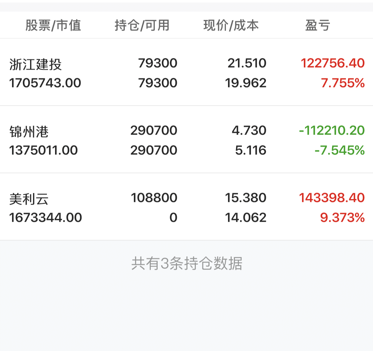Click the 股票/市值 column header
The image size is (373, 351).
[x=53, y=25]
